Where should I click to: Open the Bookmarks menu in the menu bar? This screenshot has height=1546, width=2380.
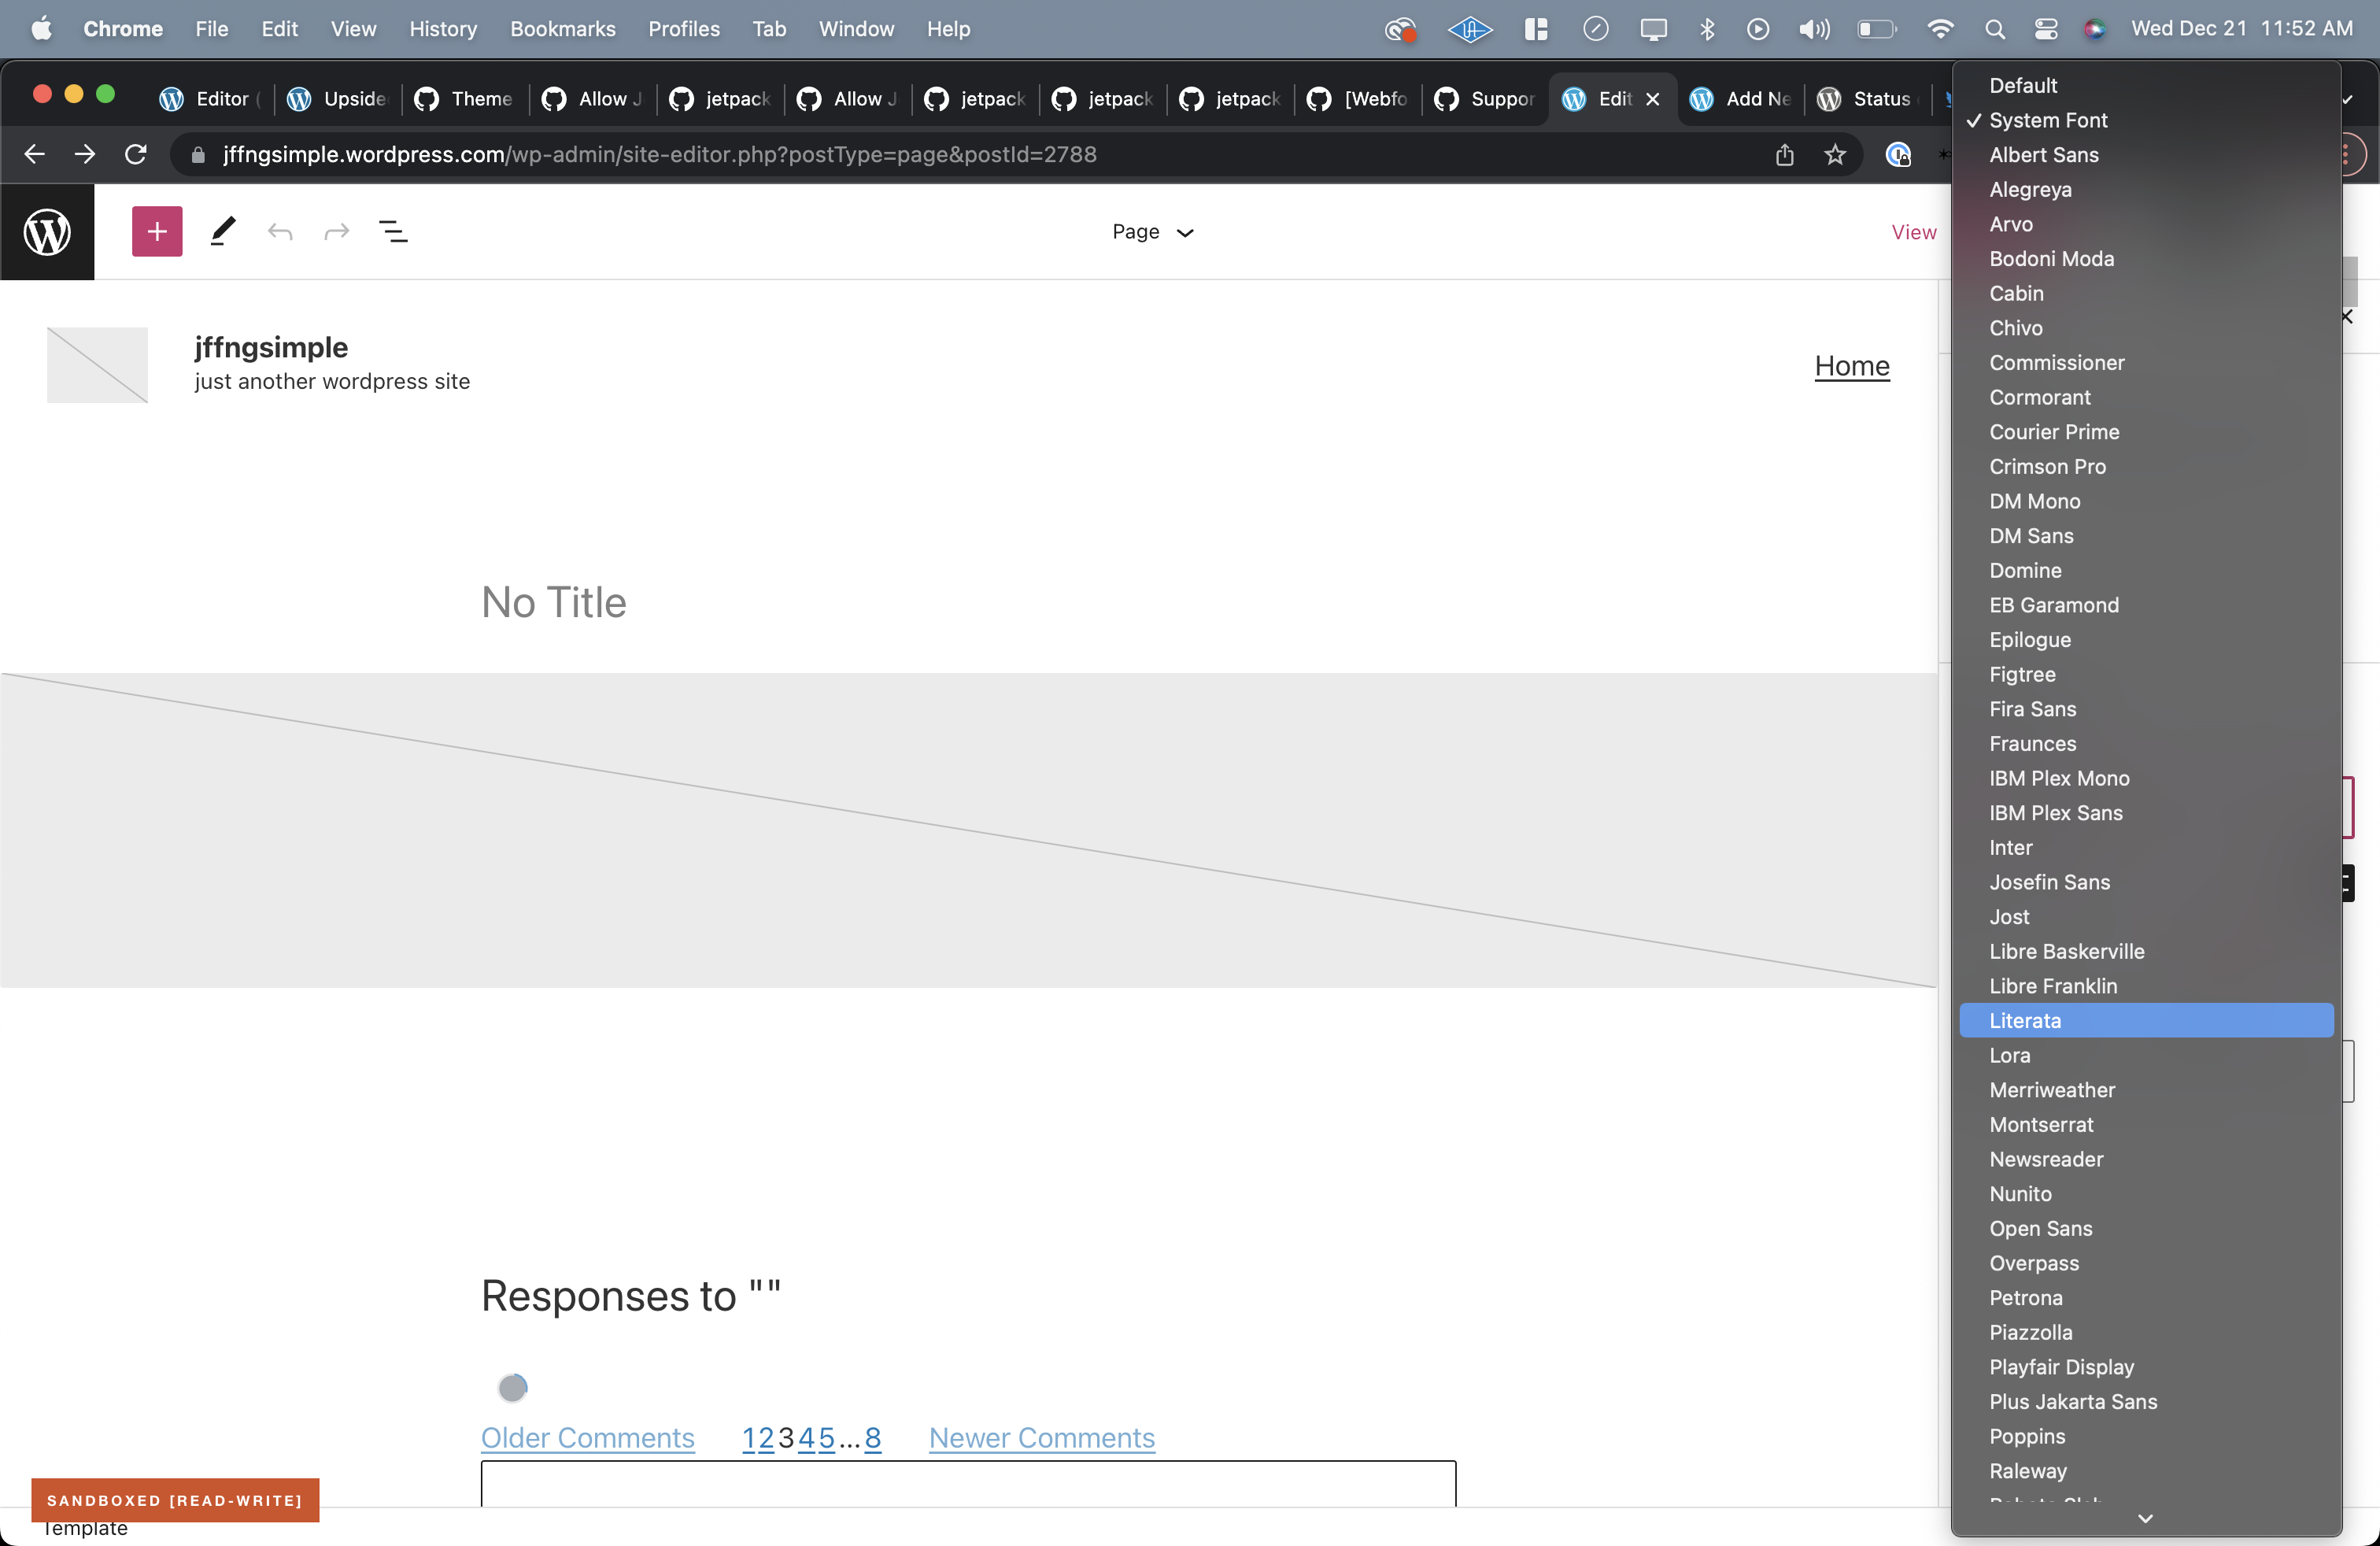tap(562, 29)
